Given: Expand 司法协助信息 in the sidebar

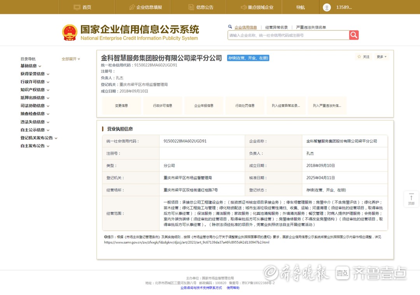Looking at the screenshot, I should click(35, 106).
